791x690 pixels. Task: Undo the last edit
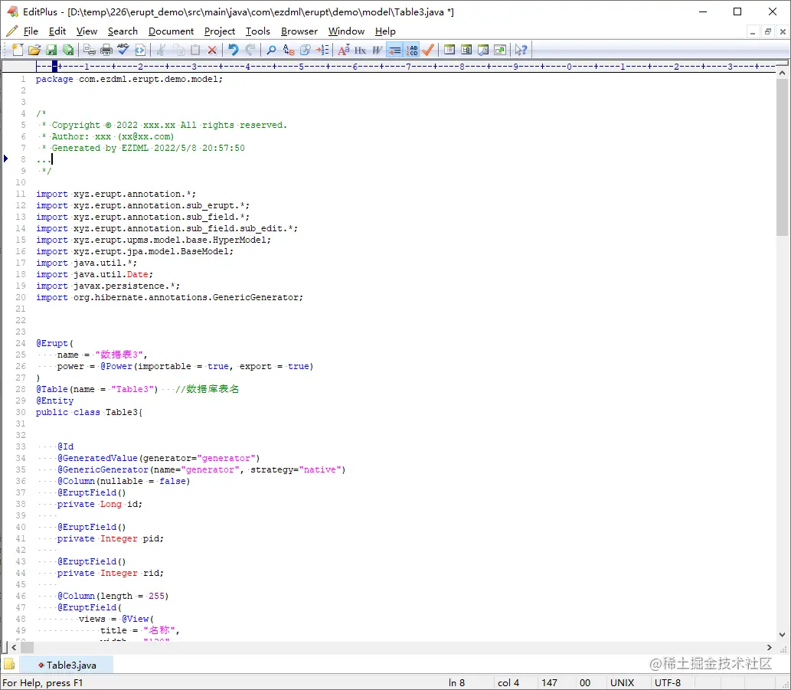tap(233, 50)
